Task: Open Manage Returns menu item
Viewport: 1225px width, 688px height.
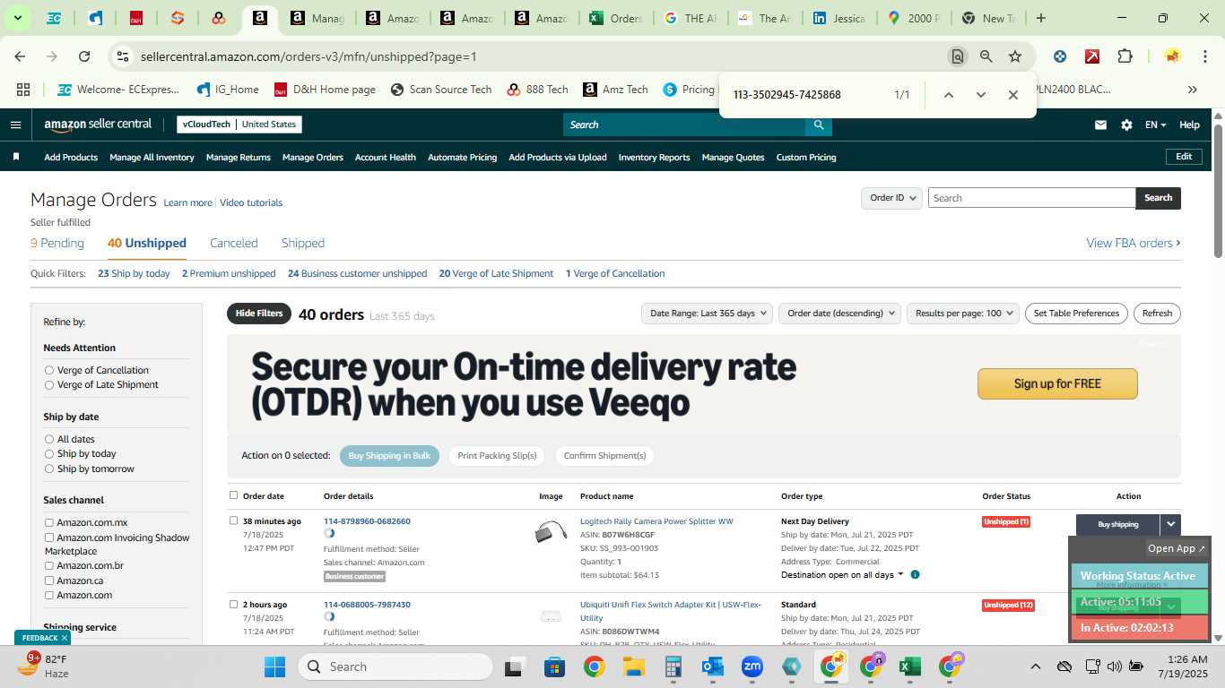Action: 239,157
